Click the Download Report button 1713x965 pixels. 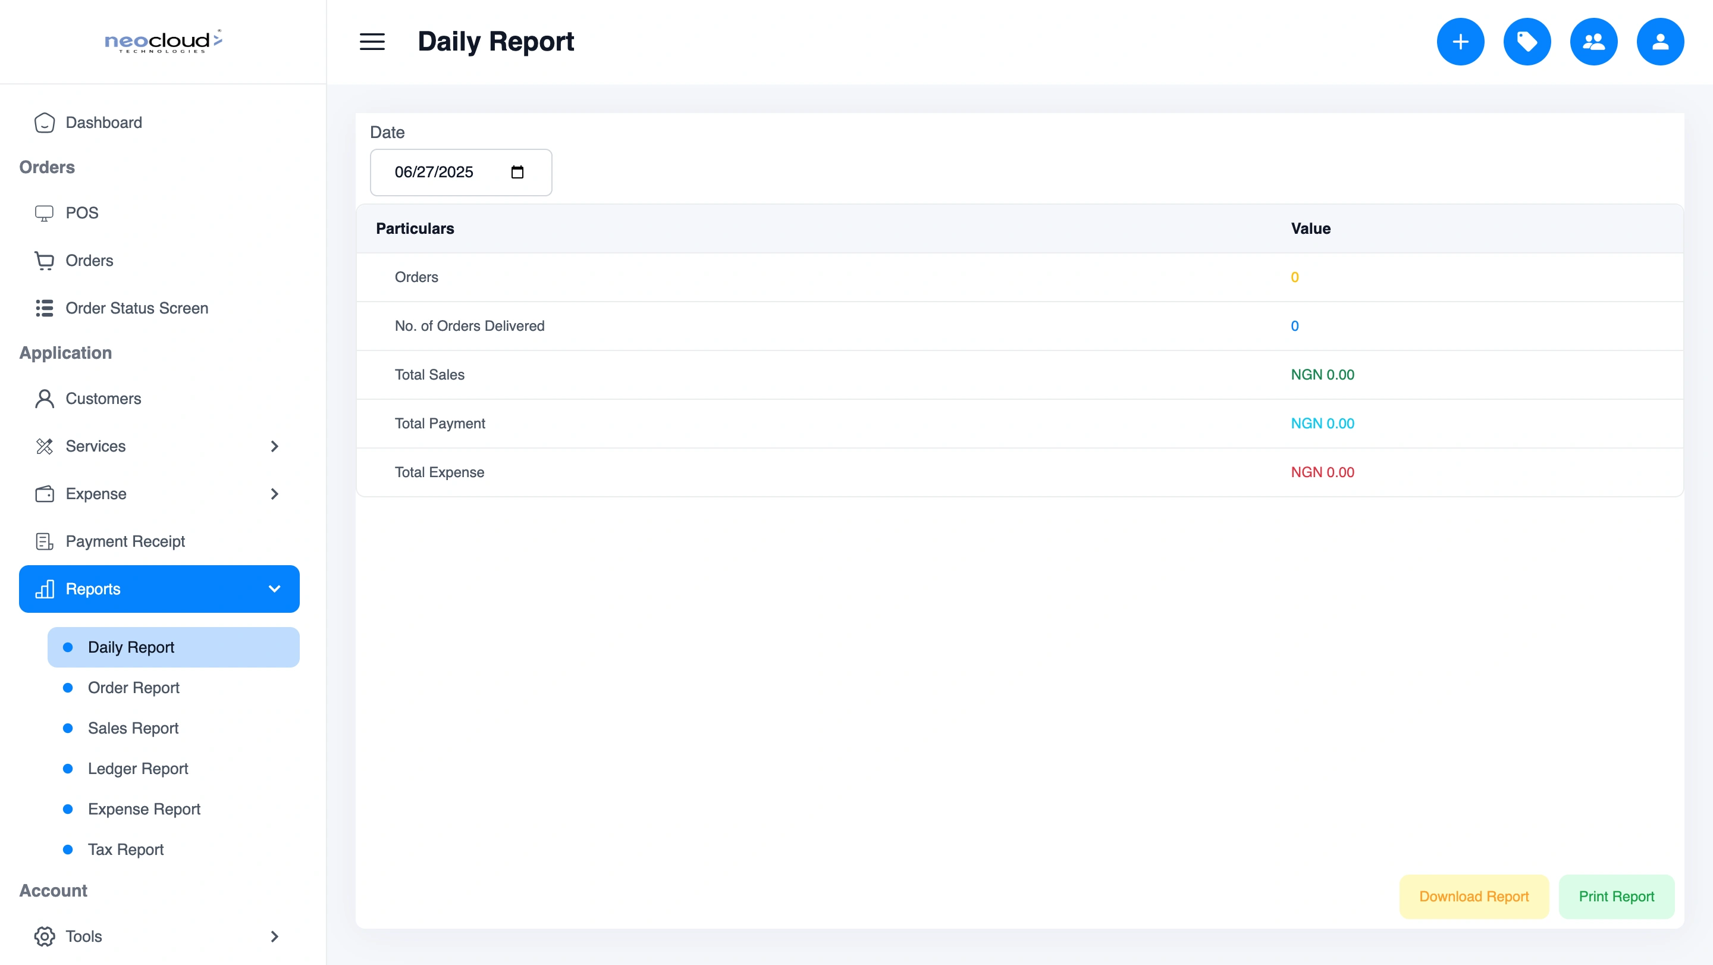(1474, 897)
